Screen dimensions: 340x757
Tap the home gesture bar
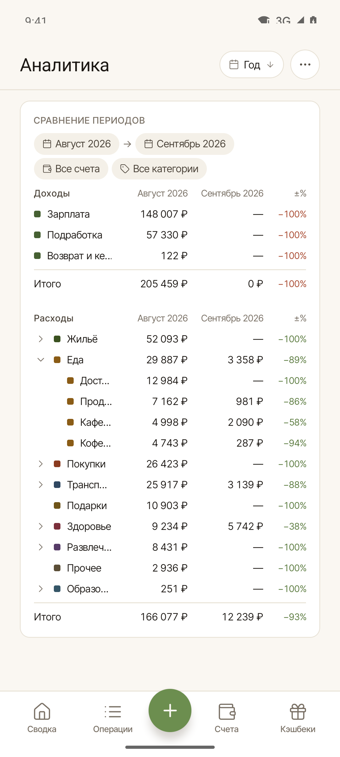coord(170,747)
